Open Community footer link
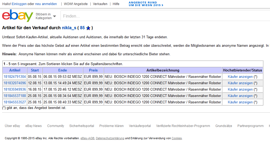 (x=56, y=126)
